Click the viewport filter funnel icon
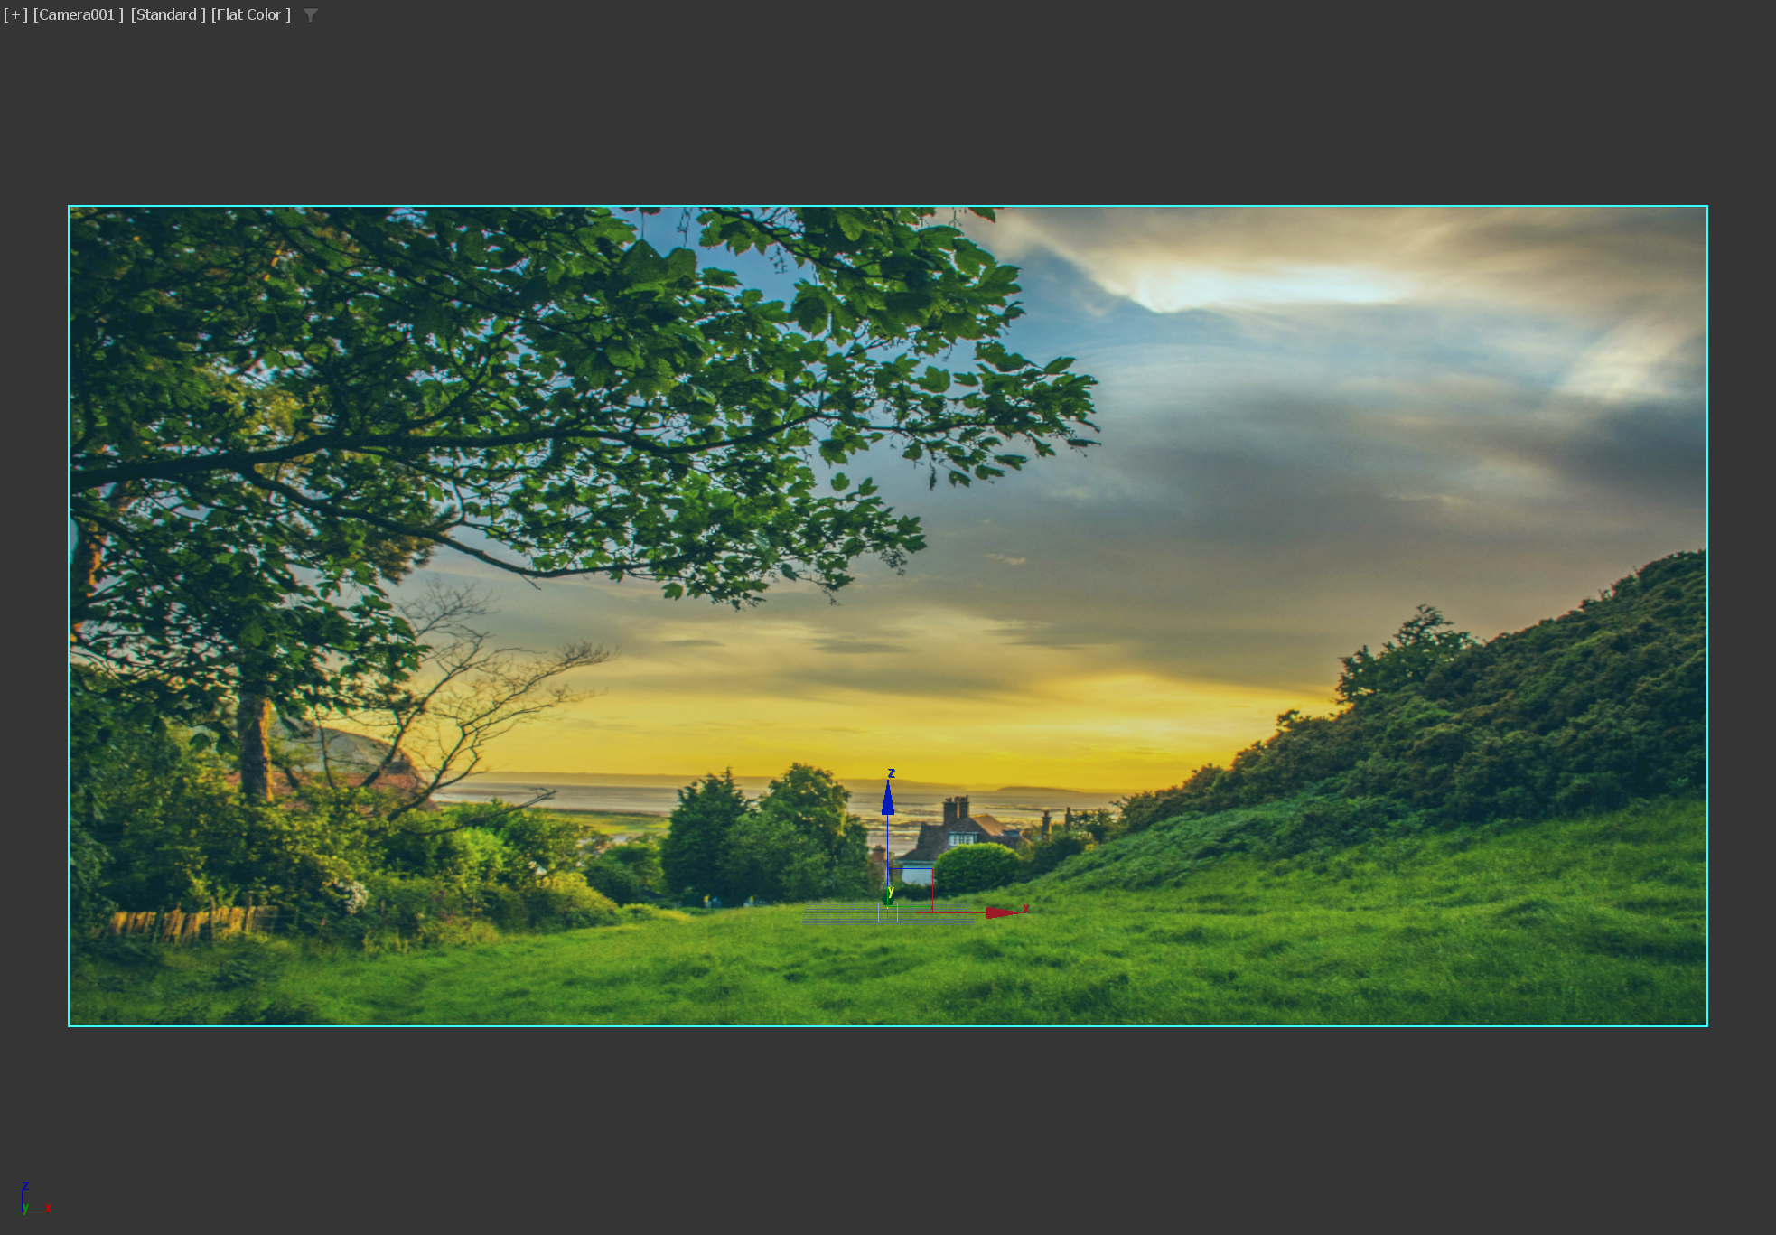Viewport: 1776px width, 1235px height. coord(310,15)
